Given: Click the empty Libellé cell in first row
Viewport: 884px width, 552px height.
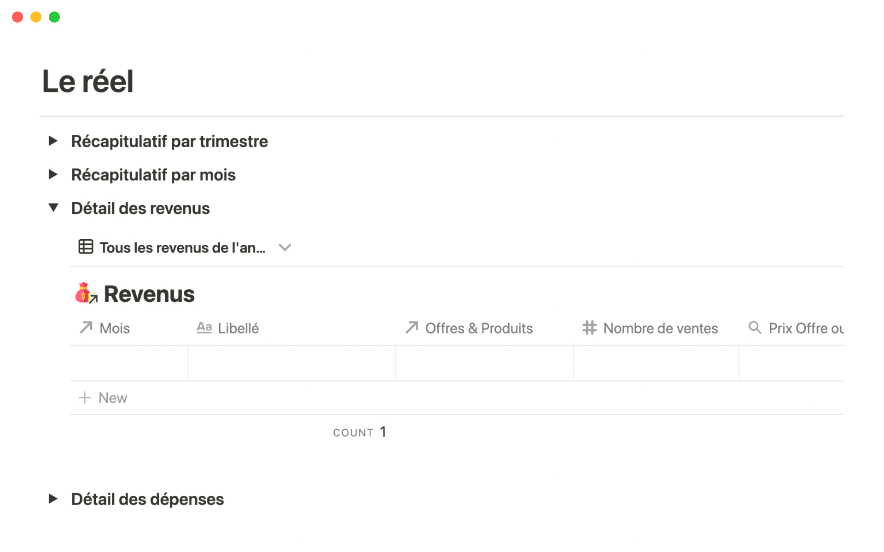Looking at the screenshot, I should coord(291,363).
